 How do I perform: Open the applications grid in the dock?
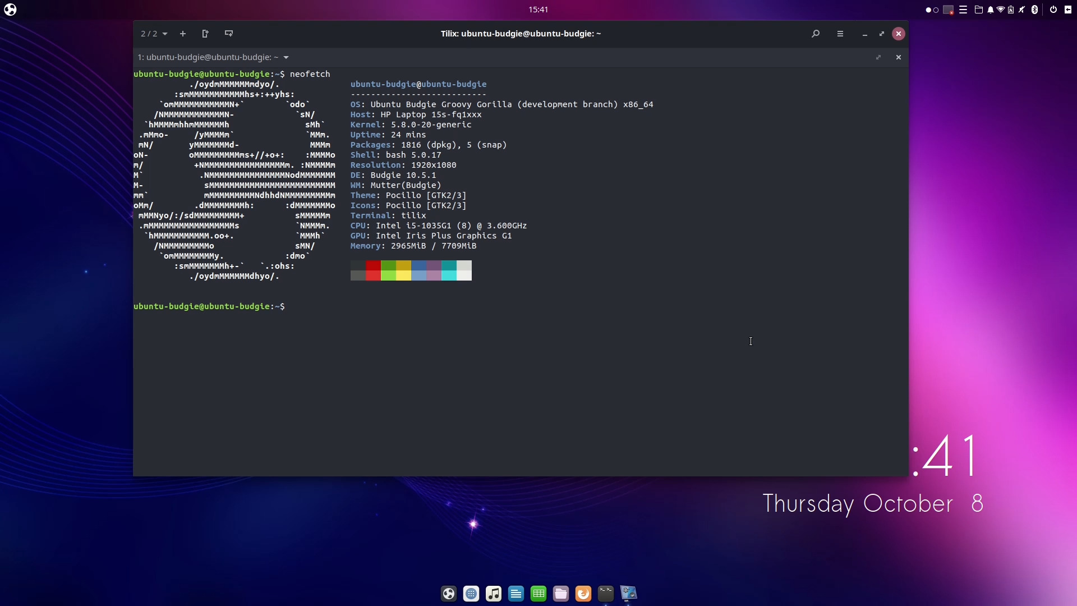tap(471, 593)
